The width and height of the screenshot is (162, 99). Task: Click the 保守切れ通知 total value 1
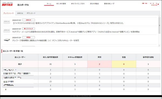tap(148, 64)
